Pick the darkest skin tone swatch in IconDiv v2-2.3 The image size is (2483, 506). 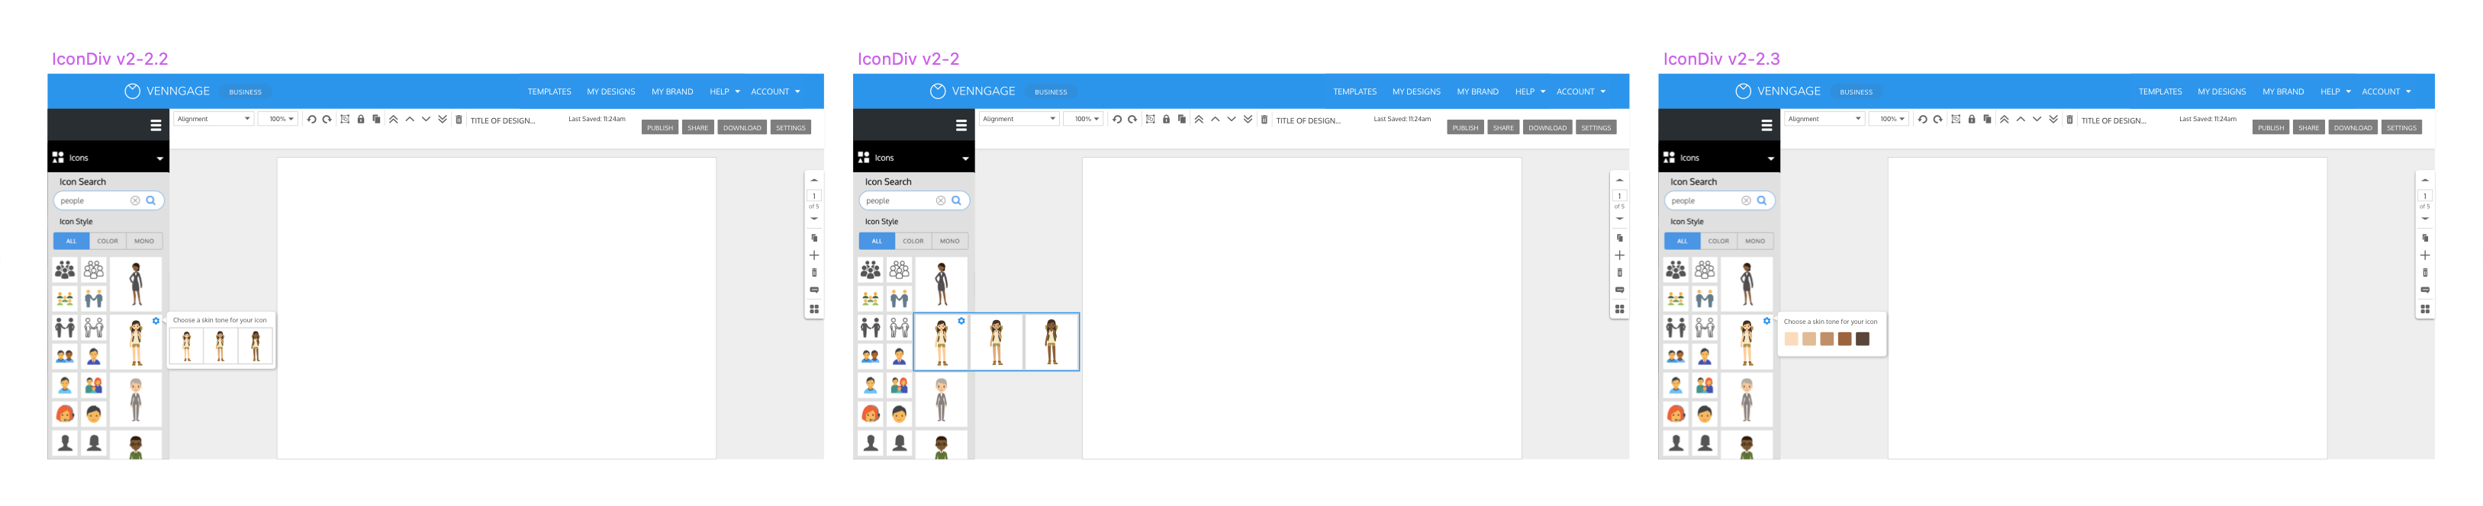pyautogui.click(x=1862, y=338)
